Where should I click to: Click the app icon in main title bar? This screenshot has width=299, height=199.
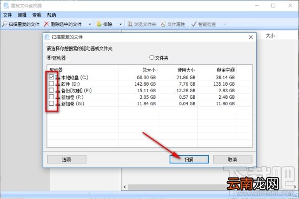pyautogui.click(x=6, y=5)
